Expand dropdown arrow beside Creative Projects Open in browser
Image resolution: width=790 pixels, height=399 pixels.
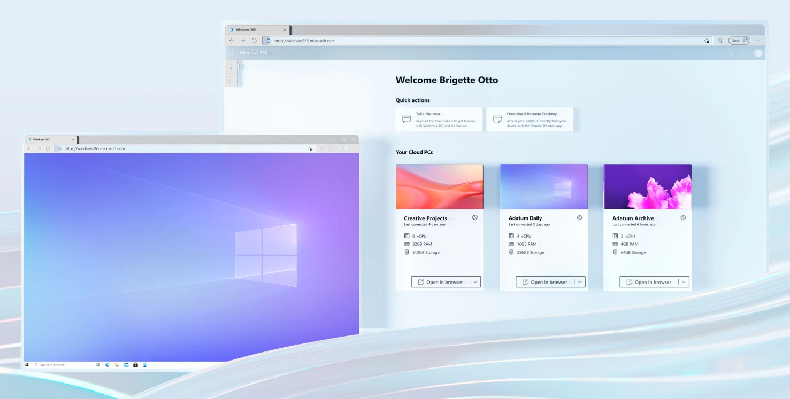pos(475,282)
